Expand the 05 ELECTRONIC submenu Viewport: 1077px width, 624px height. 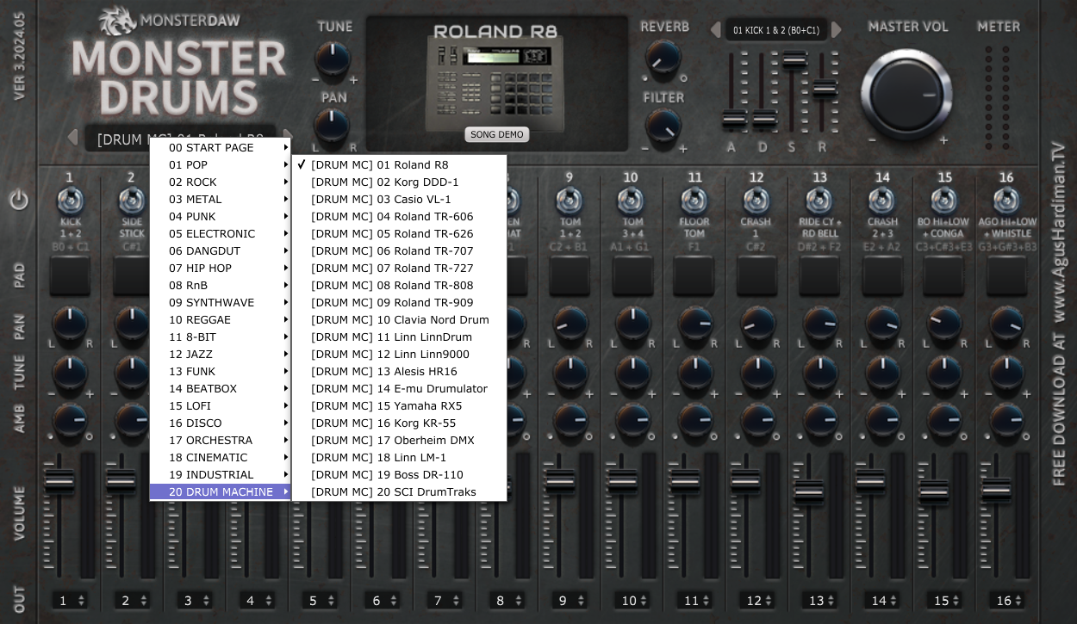pos(221,233)
